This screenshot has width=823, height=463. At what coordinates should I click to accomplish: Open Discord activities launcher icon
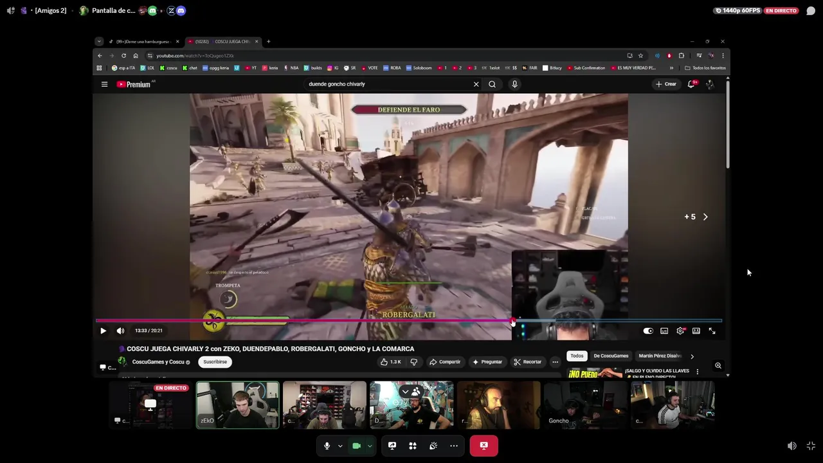tap(413, 446)
